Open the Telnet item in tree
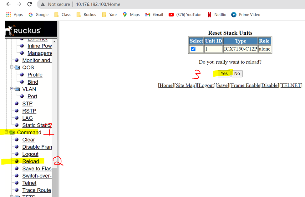305x197 pixels. [29, 183]
